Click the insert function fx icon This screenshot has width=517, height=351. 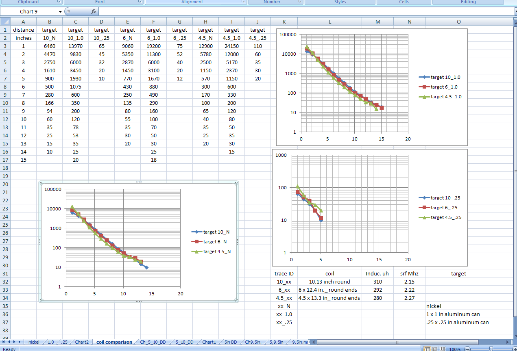click(x=93, y=12)
